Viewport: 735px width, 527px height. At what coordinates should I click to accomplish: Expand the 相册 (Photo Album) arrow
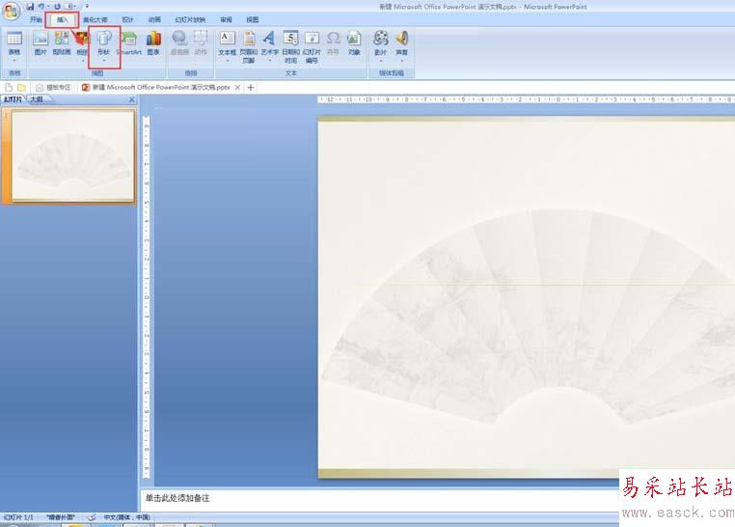(83, 61)
